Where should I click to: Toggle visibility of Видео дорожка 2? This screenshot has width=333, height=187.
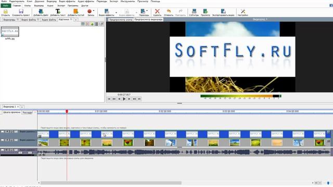coord(3,131)
